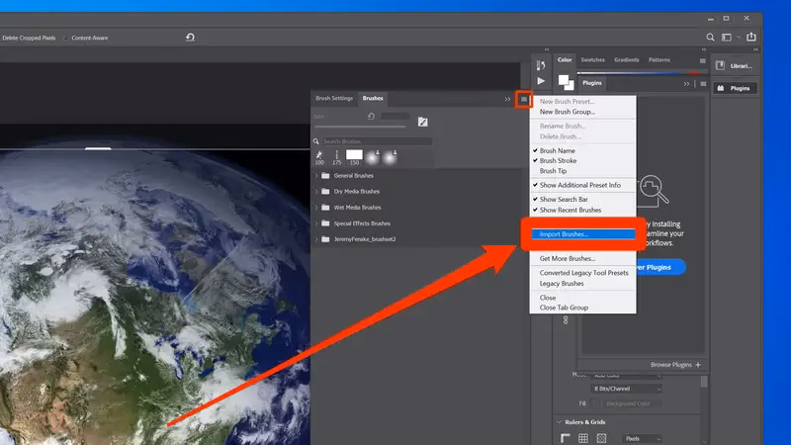This screenshot has width=791, height=445.
Task: Open the Brushes panel flyout menu icon
Action: (x=524, y=99)
